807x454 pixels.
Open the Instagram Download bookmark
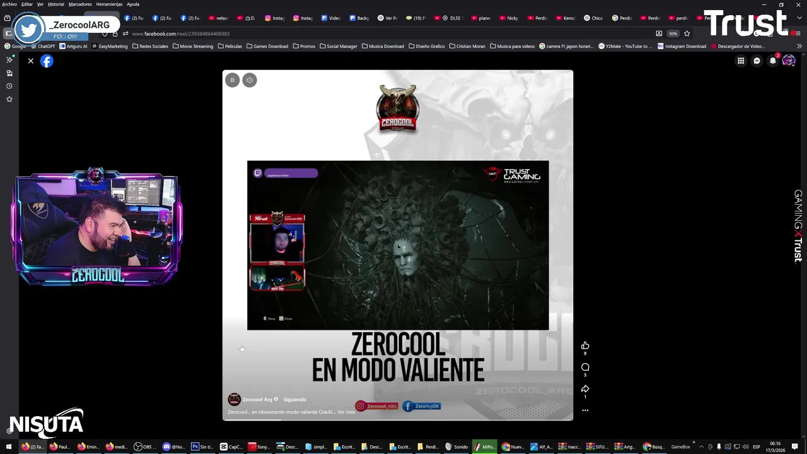[682, 46]
